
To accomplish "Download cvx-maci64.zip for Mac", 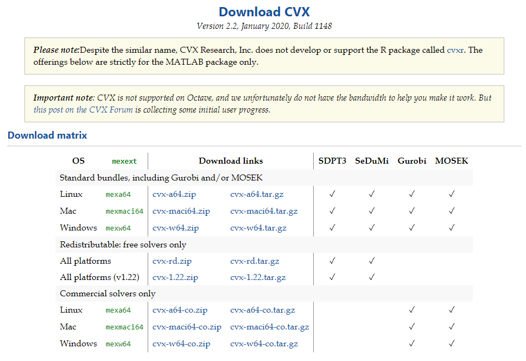I will (181, 211).
